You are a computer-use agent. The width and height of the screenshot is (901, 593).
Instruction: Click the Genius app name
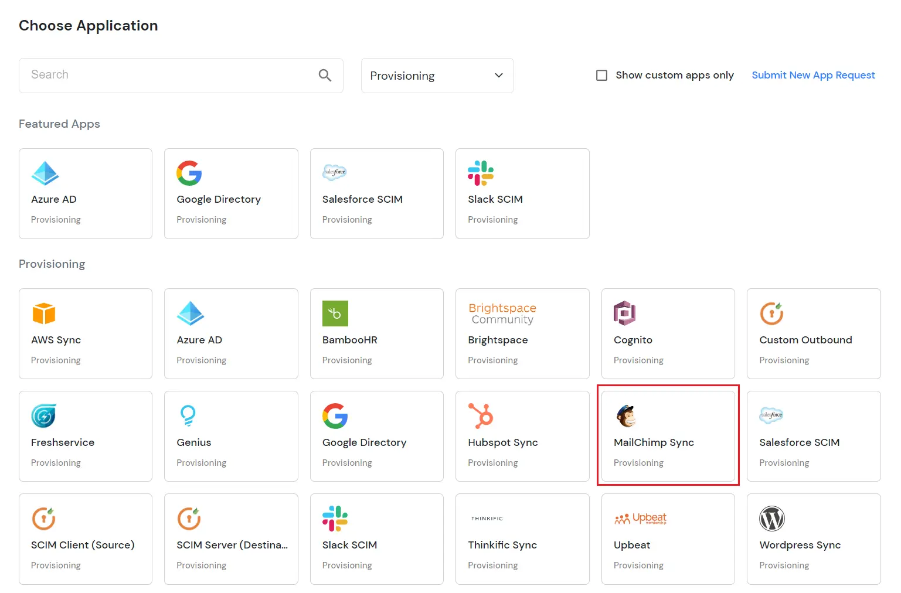point(194,442)
